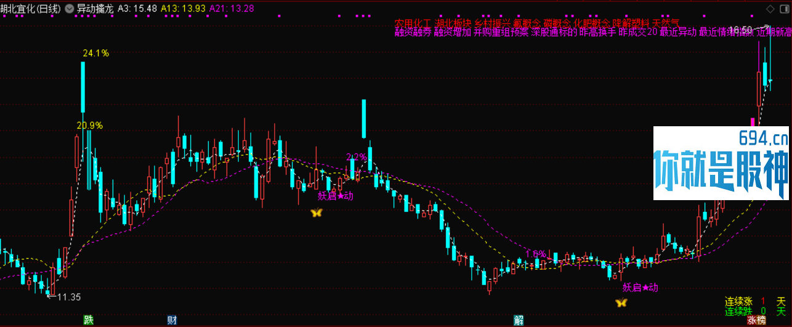Screen dimensions: 792x327
Task: Click the 连续跌 0 天 status line
Action: coord(756,311)
